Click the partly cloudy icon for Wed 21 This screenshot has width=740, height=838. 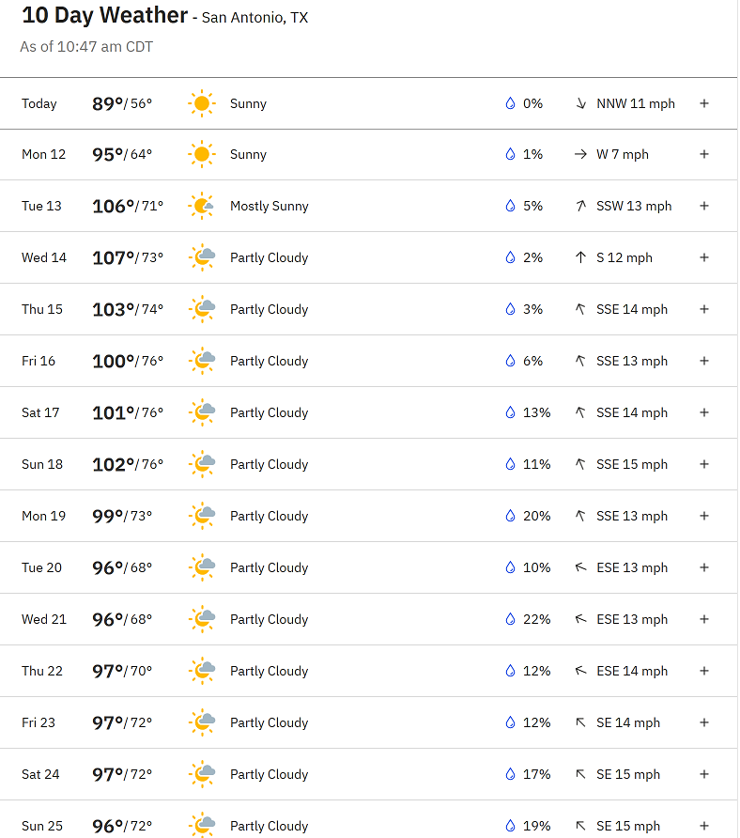pos(201,619)
